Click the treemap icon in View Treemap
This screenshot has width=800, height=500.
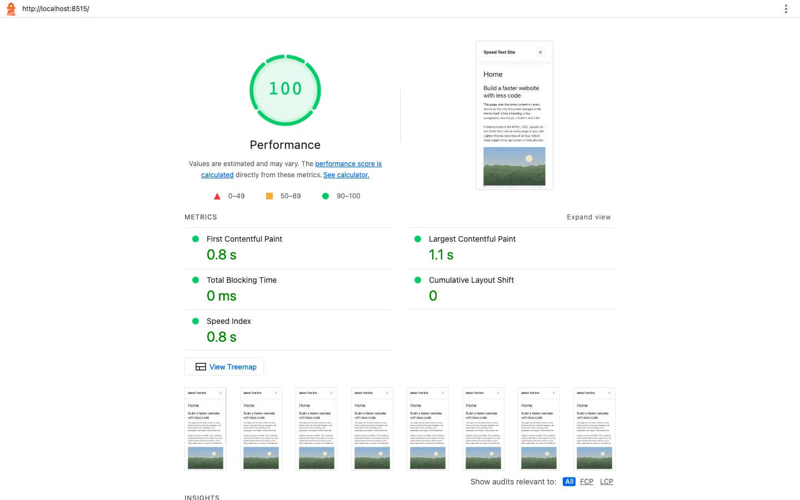pos(201,367)
